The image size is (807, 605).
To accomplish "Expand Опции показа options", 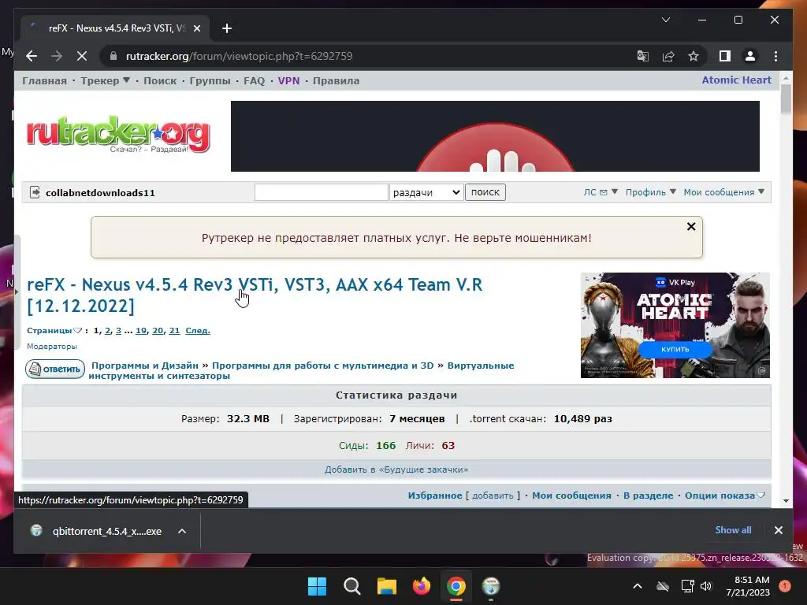I will click(x=725, y=496).
